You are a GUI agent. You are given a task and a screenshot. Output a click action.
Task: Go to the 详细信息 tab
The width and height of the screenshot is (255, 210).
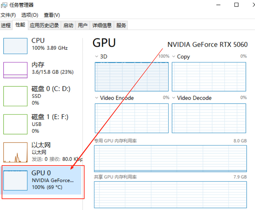tap(102, 25)
